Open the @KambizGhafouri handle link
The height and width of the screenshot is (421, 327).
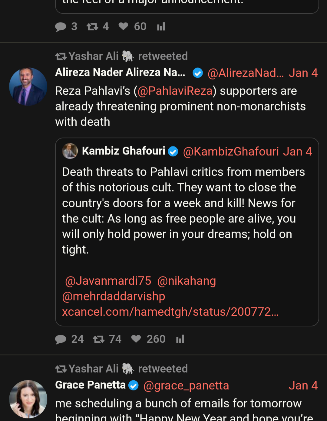231,151
